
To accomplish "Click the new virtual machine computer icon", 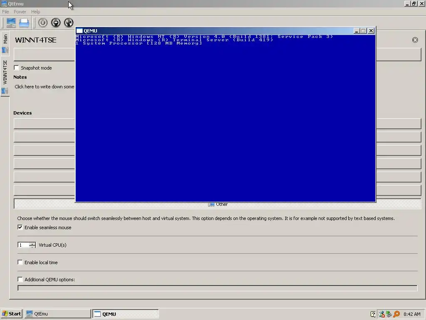I will coord(11,22).
